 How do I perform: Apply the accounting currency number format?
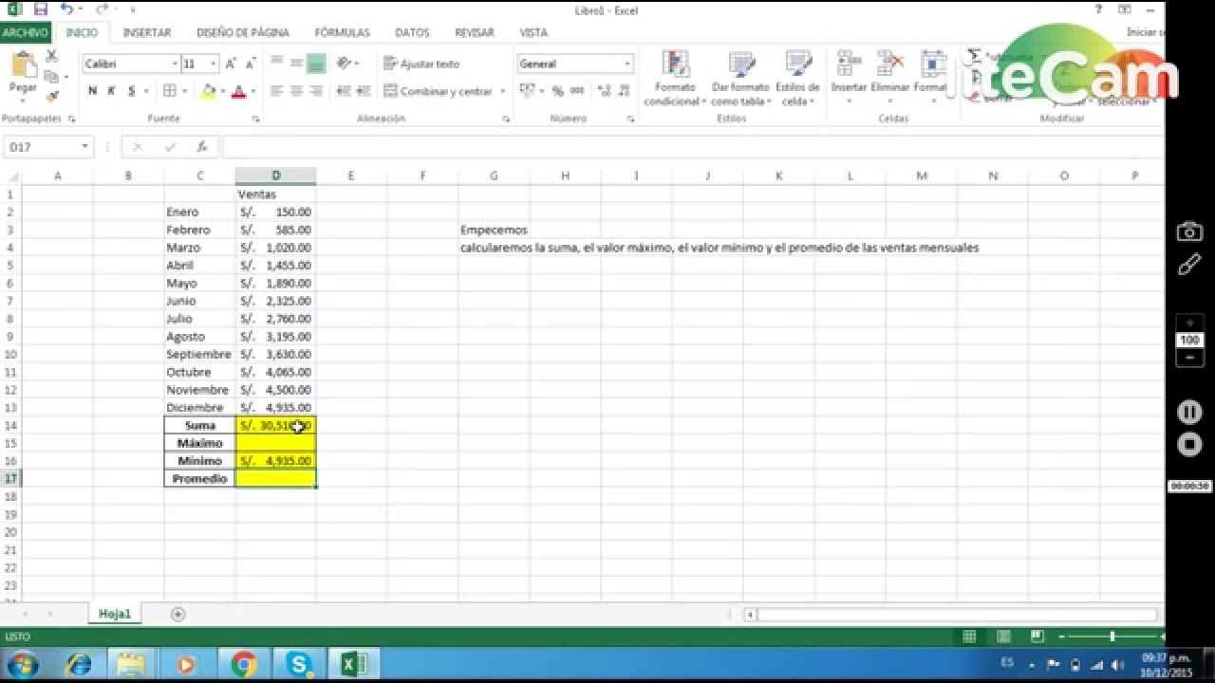[x=527, y=91]
